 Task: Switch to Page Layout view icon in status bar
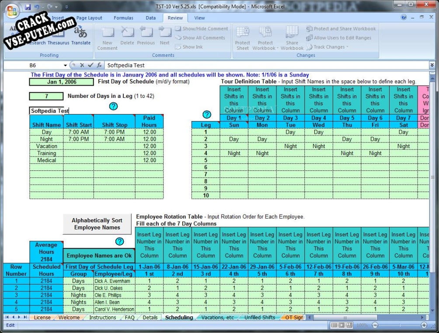click(341, 325)
